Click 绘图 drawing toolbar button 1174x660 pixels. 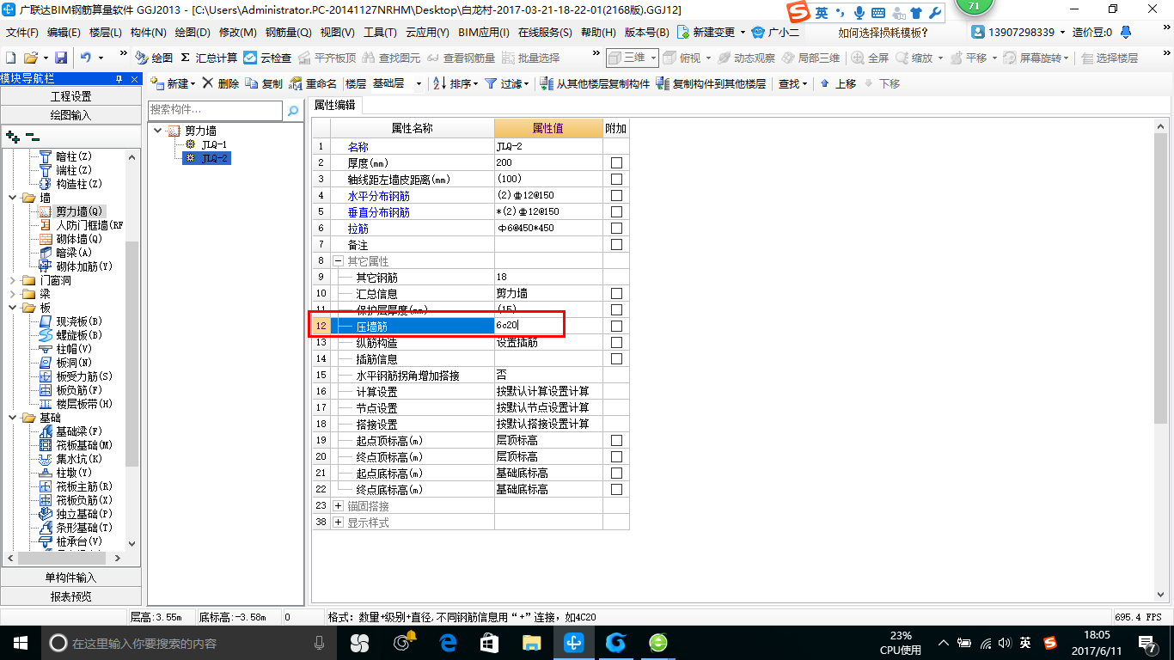tap(154, 58)
